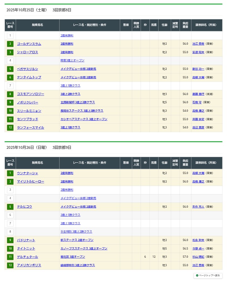The height and width of the screenshot is (281, 227).
Task: Open 障害3歳上オープン race link
Action: click(x=73, y=60)
